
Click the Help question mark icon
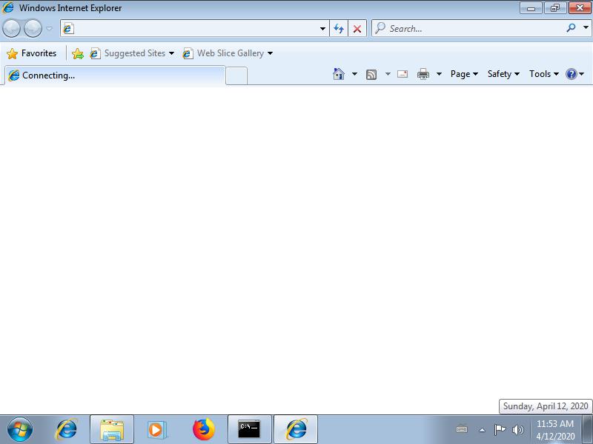(x=571, y=74)
